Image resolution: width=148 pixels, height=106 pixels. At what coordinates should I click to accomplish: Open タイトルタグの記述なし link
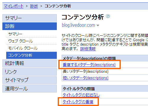coord(81,95)
